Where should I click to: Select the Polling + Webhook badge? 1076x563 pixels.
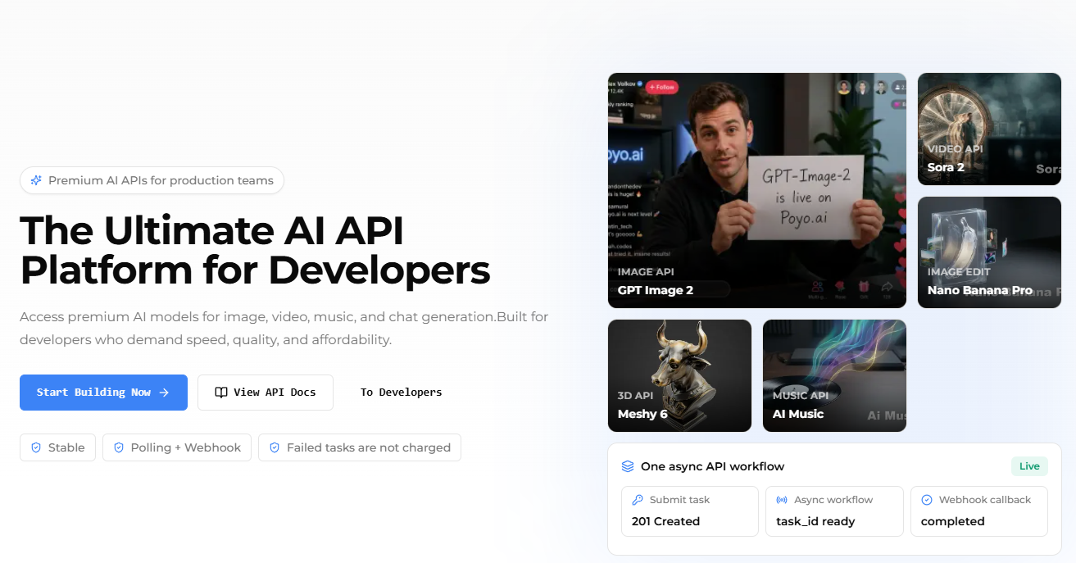pyautogui.click(x=177, y=447)
